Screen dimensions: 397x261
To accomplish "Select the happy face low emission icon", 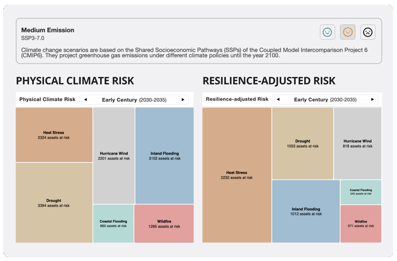I will 327,32.
